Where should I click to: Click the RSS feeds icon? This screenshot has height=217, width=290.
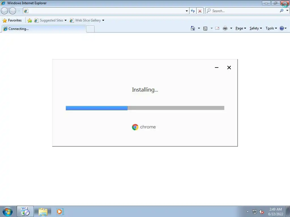tap(205, 28)
